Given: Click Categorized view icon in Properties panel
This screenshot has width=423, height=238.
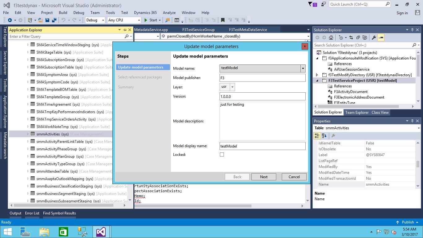Looking at the screenshot, I should pos(317,135).
